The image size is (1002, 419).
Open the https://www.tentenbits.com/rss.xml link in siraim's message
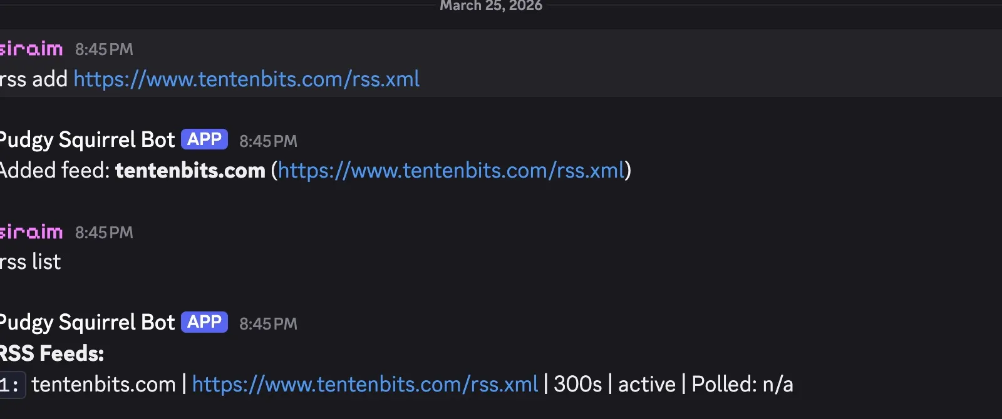[x=246, y=79]
